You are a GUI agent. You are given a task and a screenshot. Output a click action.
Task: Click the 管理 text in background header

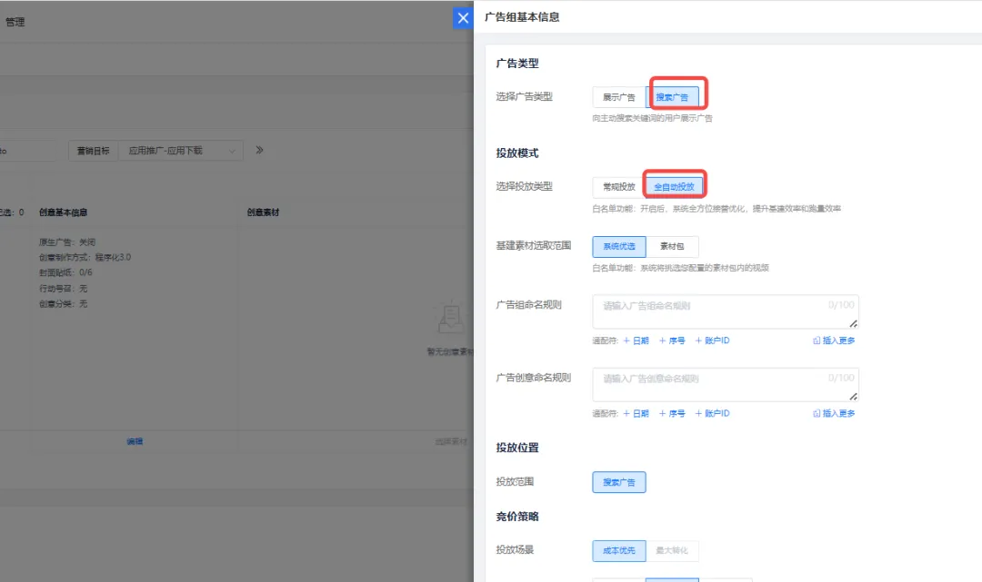15,22
